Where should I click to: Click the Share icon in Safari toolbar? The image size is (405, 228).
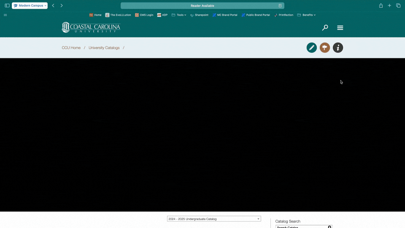pyautogui.click(x=381, y=5)
